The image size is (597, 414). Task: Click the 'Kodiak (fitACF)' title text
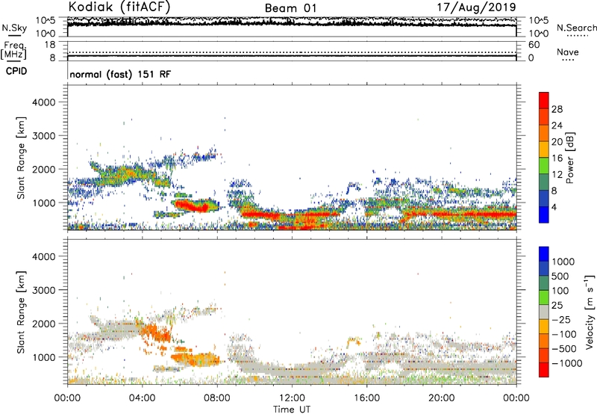pyautogui.click(x=119, y=7)
